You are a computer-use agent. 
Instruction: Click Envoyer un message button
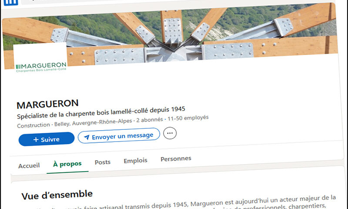point(119,136)
